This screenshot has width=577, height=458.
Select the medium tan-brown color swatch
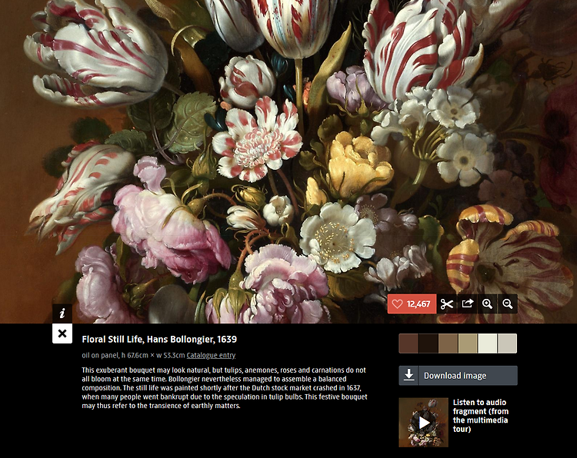coord(449,343)
